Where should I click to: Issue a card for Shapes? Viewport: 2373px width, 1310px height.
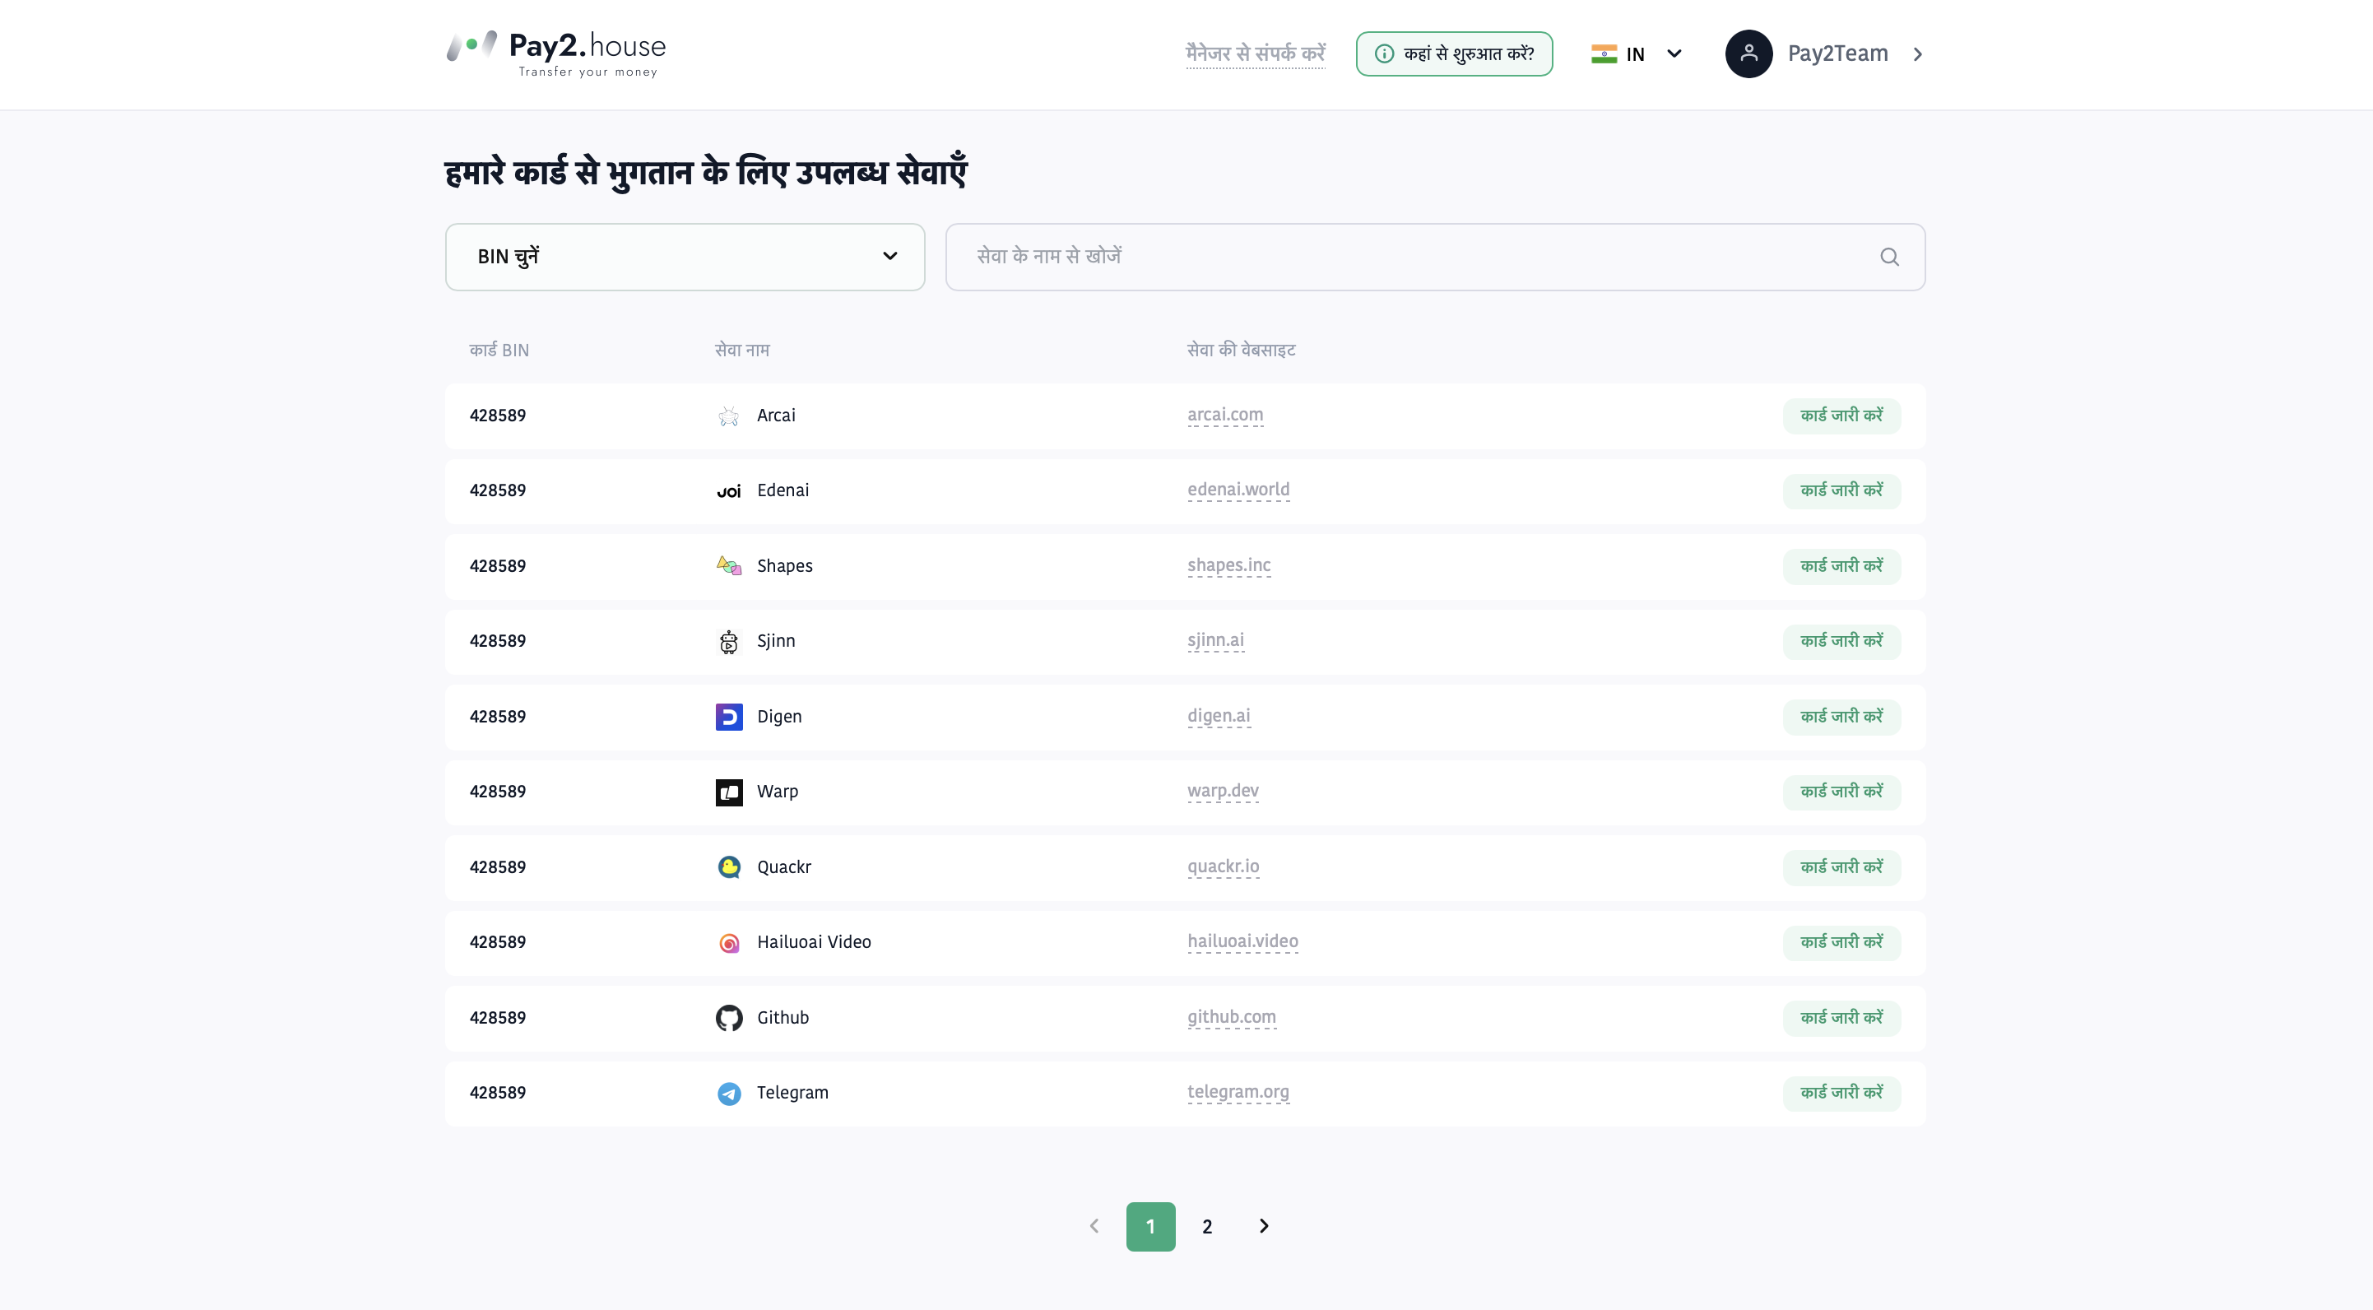[x=1841, y=565]
